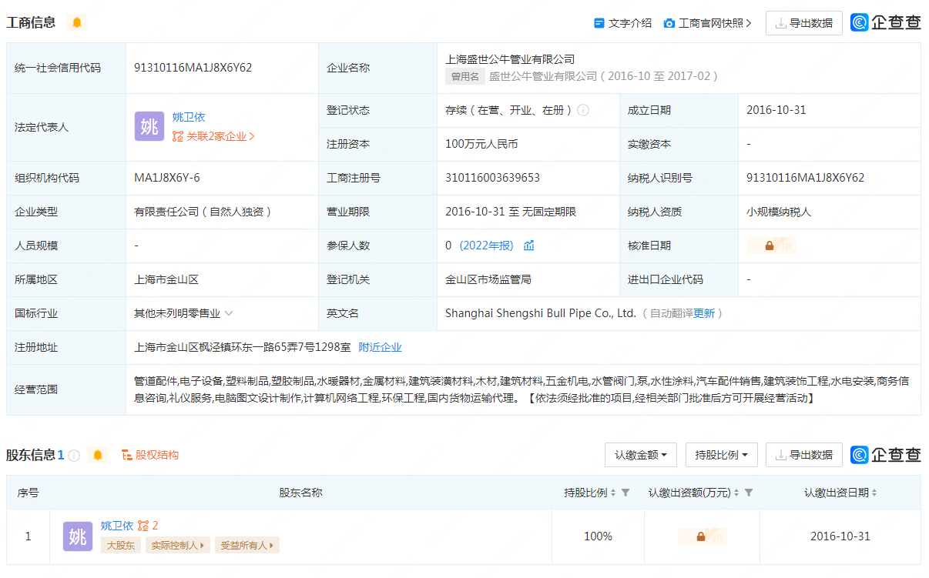The height and width of the screenshot is (578, 929).
Task: Open the 关联2家企业 link
Action: [x=213, y=136]
